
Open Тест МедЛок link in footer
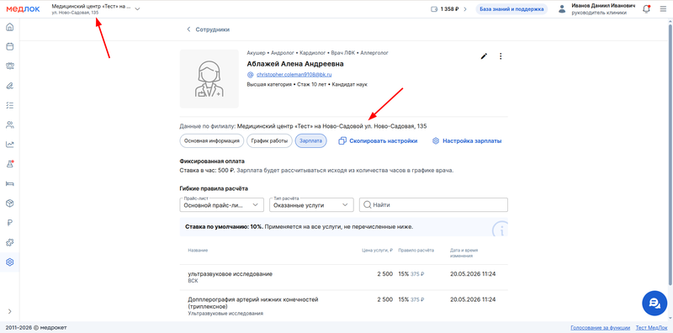[651, 327]
